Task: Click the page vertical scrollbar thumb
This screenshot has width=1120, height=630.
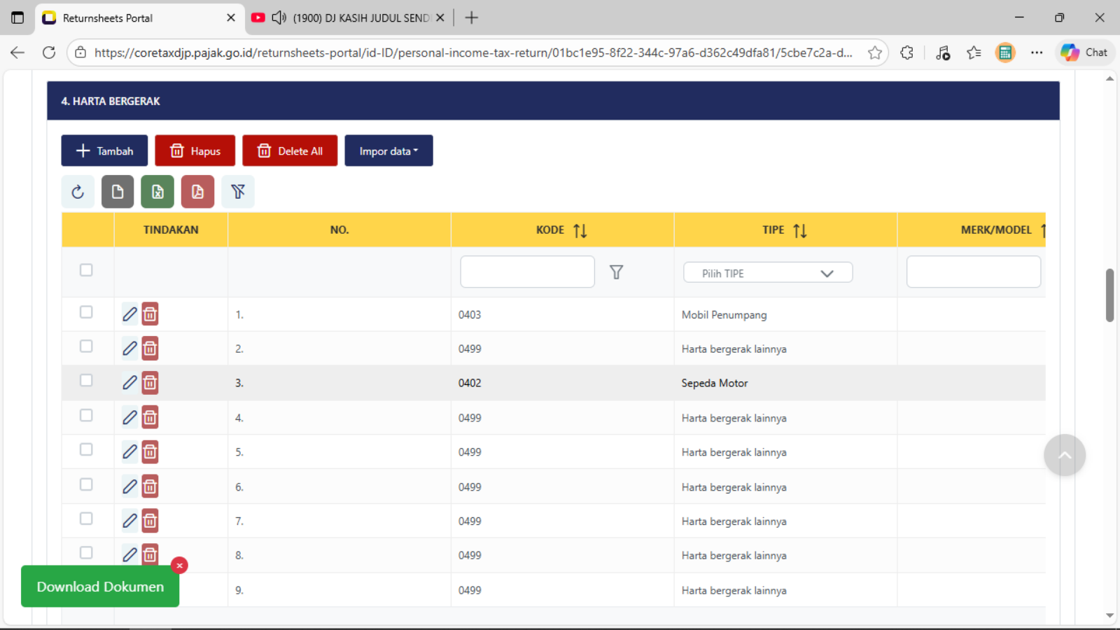Action: click(1109, 295)
